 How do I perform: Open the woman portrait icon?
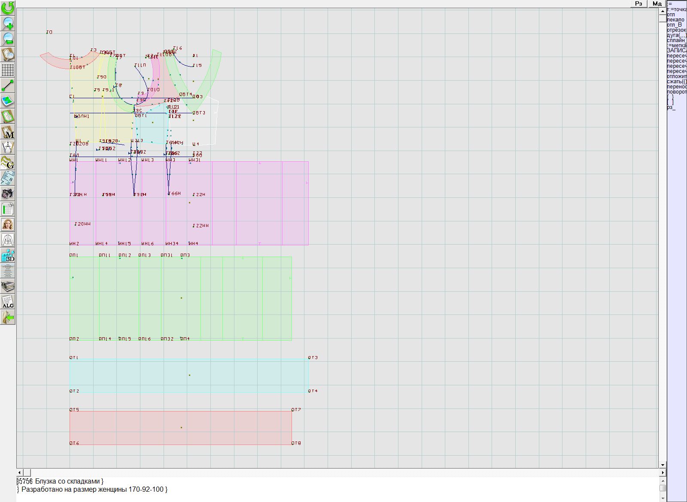[8, 224]
